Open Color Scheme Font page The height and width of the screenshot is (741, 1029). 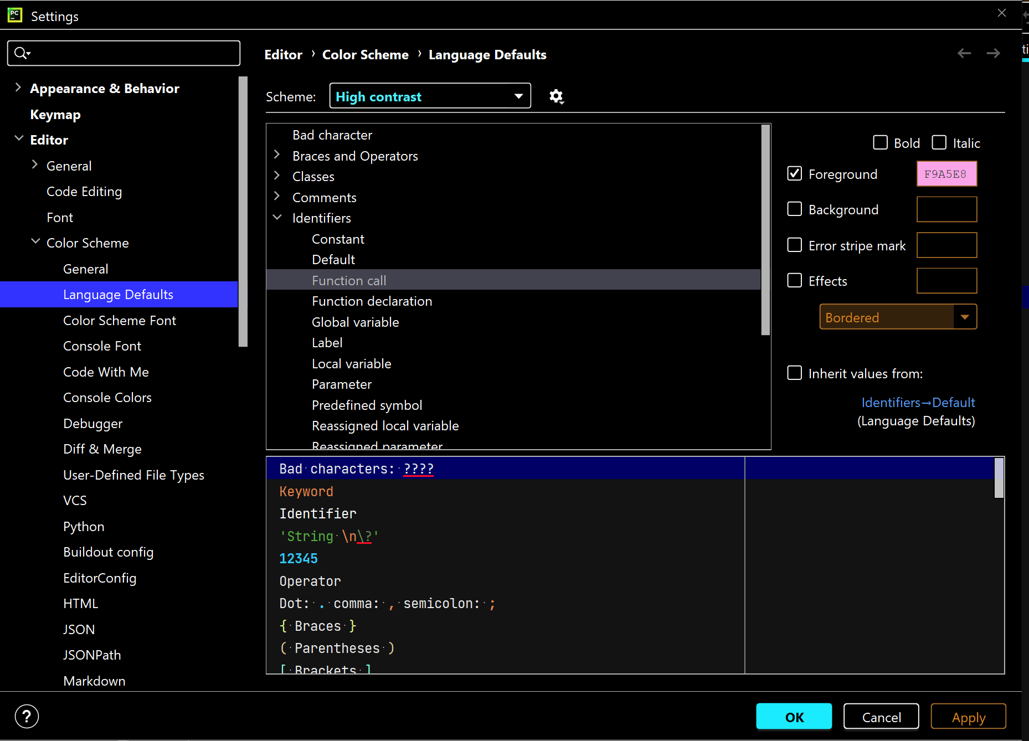coord(120,321)
